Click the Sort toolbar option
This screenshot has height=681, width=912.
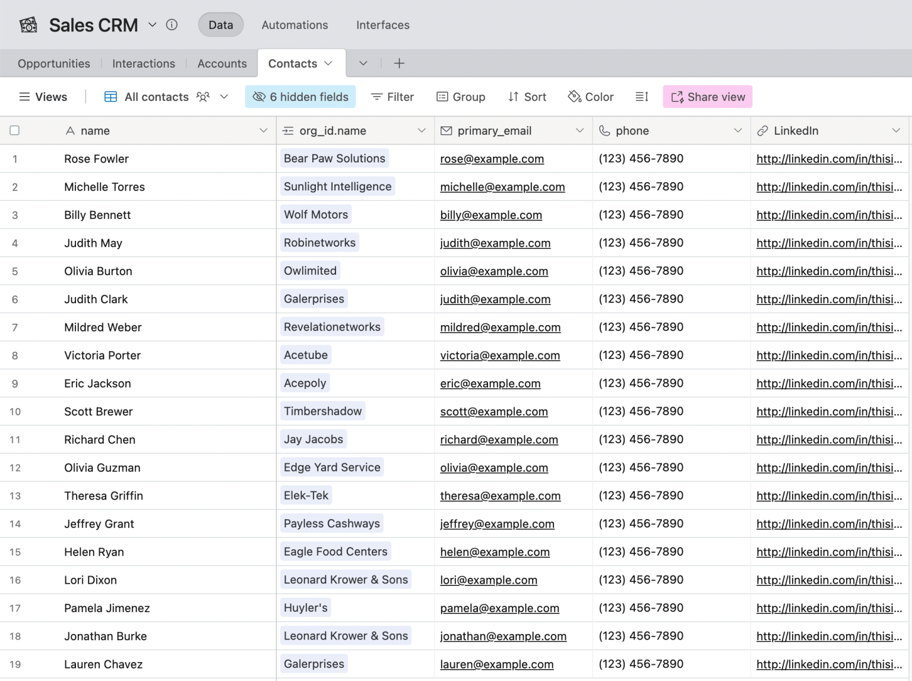click(x=527, y=97)
